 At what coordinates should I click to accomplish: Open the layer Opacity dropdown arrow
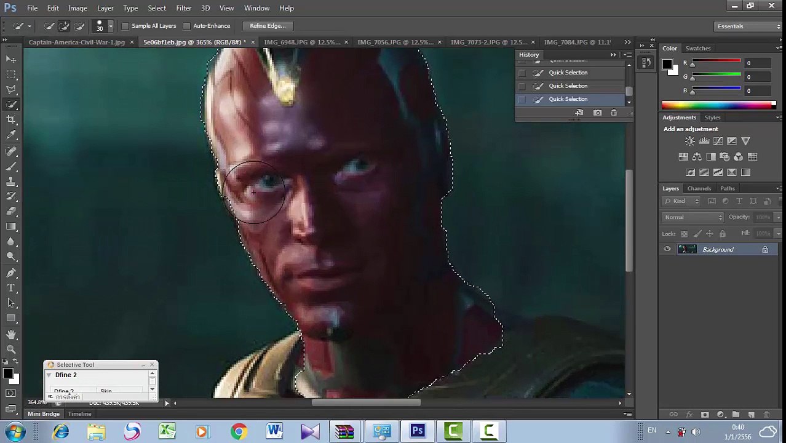tap(778, 217)
